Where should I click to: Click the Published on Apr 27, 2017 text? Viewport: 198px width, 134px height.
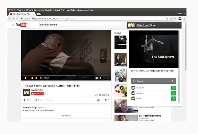coord(34,107)
